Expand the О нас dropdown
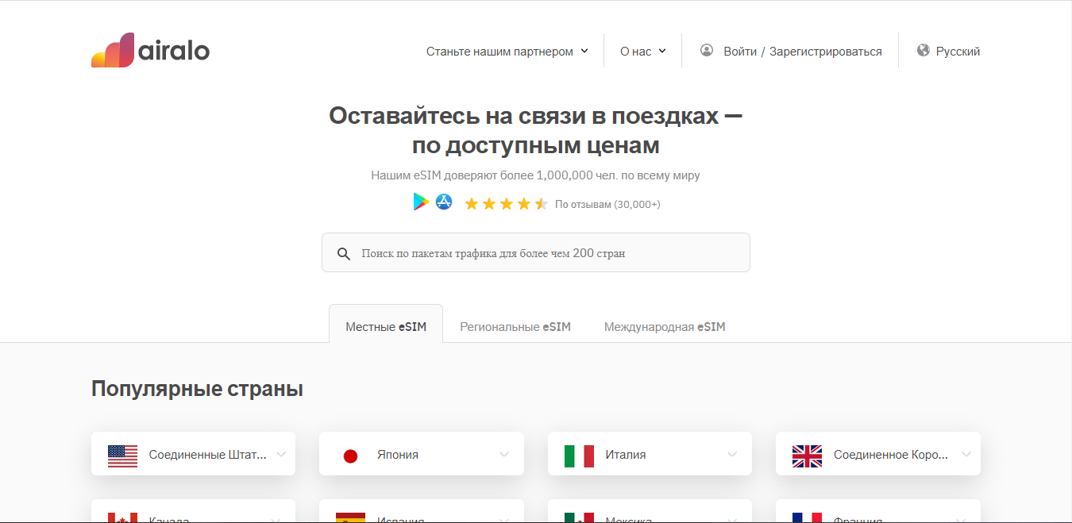 [642, 52]
